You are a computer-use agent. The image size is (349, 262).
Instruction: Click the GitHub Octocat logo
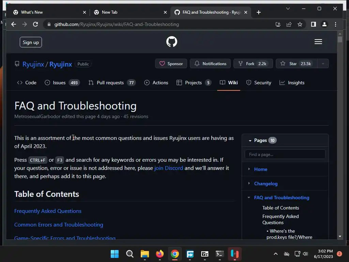[x=172, y=42]
